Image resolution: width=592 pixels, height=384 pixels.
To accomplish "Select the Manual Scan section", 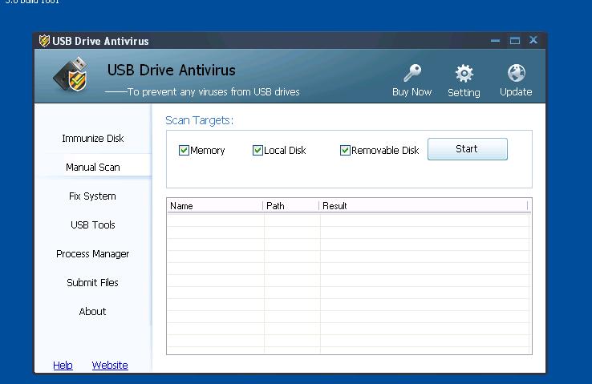I will click(x=93, y=167).
